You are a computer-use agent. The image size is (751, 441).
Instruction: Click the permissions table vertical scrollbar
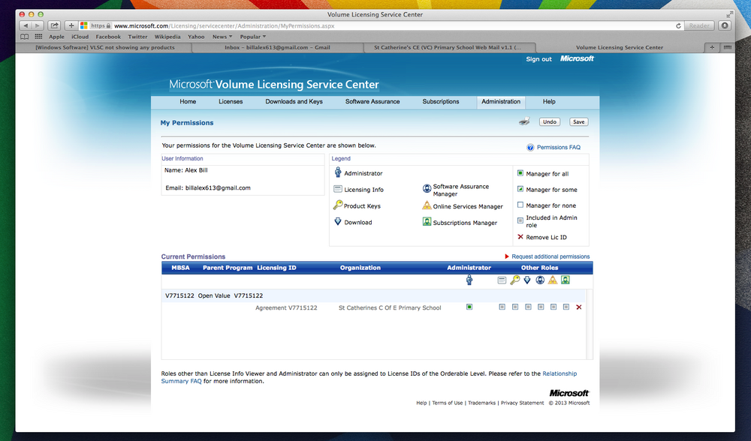point(590,324)
